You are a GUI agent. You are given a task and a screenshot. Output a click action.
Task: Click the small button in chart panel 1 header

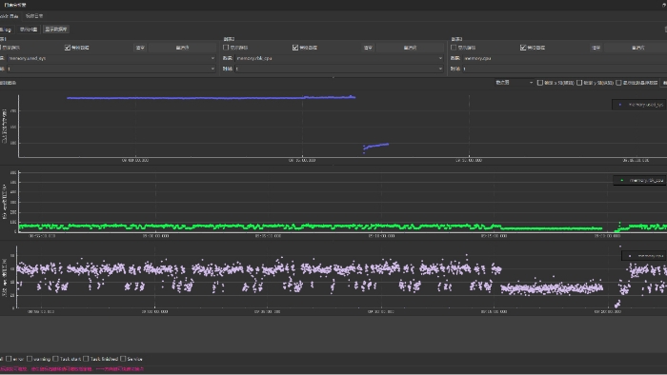pos(140,48)
